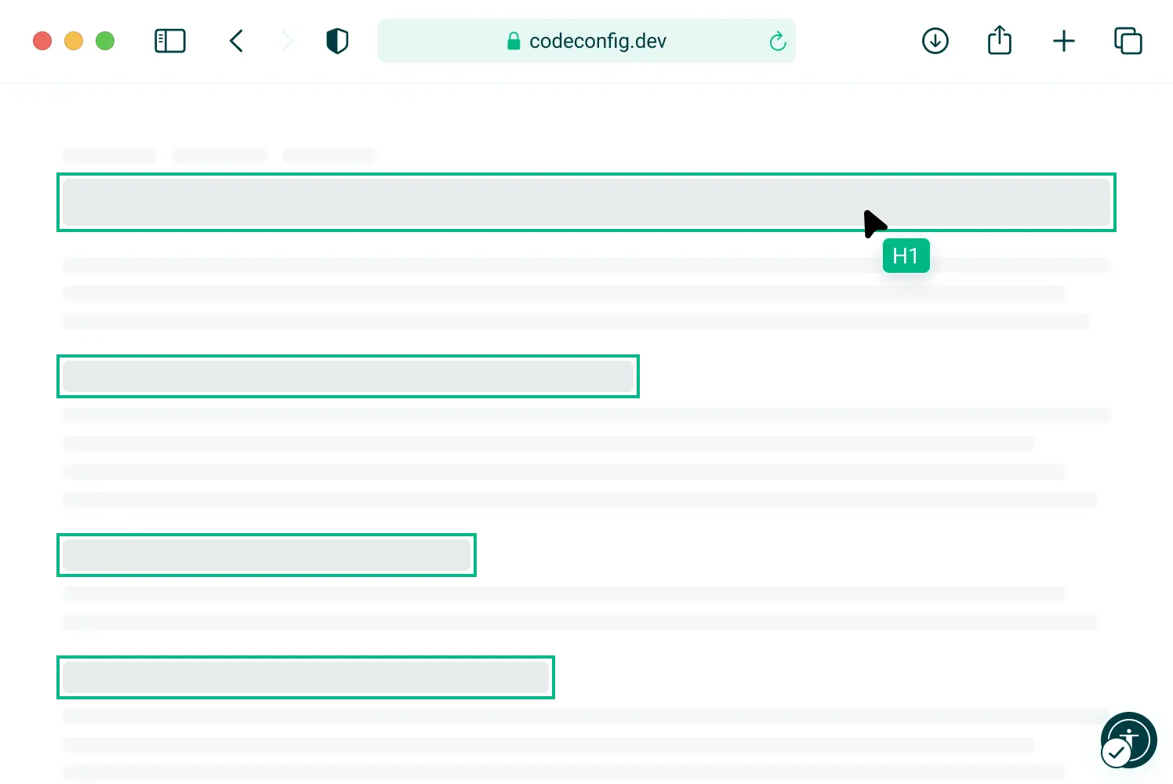Maximize the window with the green button
The width and height of the screenshot is (1173, 784).
[x=105, y=41]
